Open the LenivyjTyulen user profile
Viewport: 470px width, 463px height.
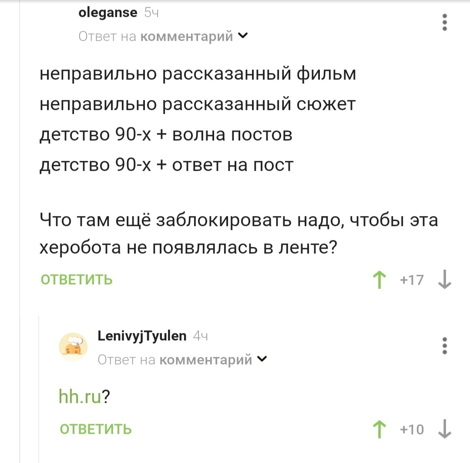pos(142,336)
